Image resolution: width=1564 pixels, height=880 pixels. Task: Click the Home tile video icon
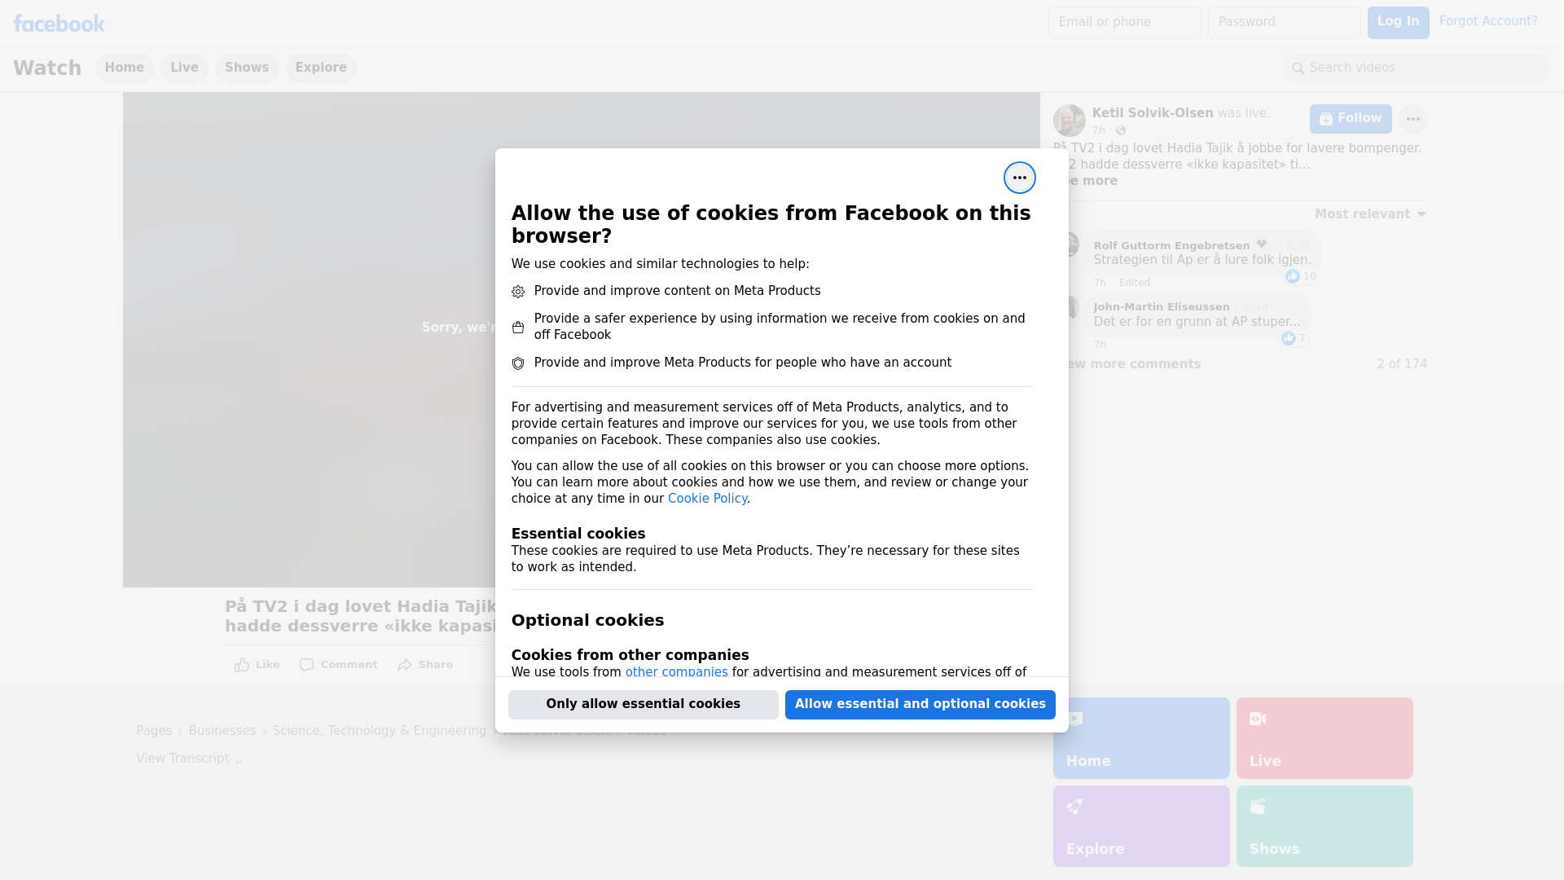(x=1074, y=719)
